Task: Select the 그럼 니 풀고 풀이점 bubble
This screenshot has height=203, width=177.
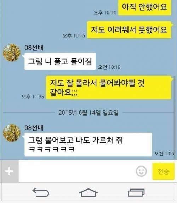Action: [60, 61]
